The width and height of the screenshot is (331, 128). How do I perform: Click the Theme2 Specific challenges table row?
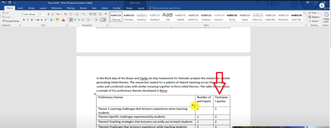(163, 117)
